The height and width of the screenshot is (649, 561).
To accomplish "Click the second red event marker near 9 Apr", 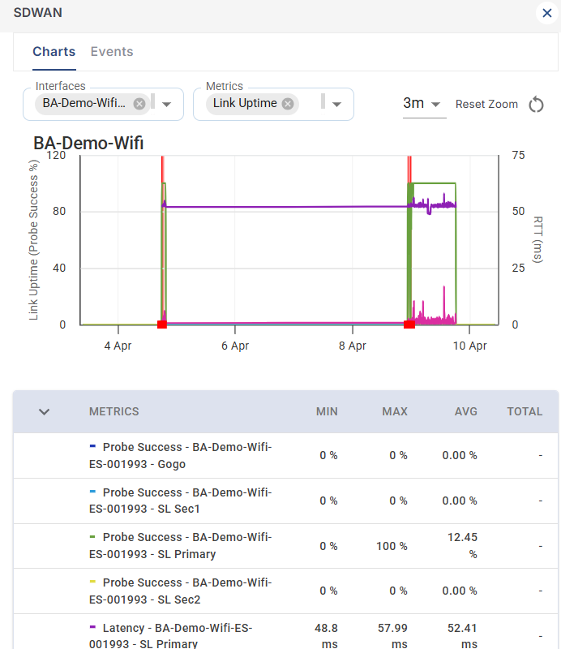I will [x=409, y=324].
